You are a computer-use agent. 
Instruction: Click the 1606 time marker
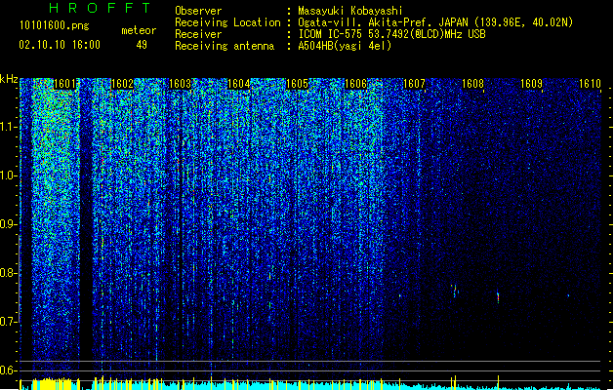click(x=355, y=84)
